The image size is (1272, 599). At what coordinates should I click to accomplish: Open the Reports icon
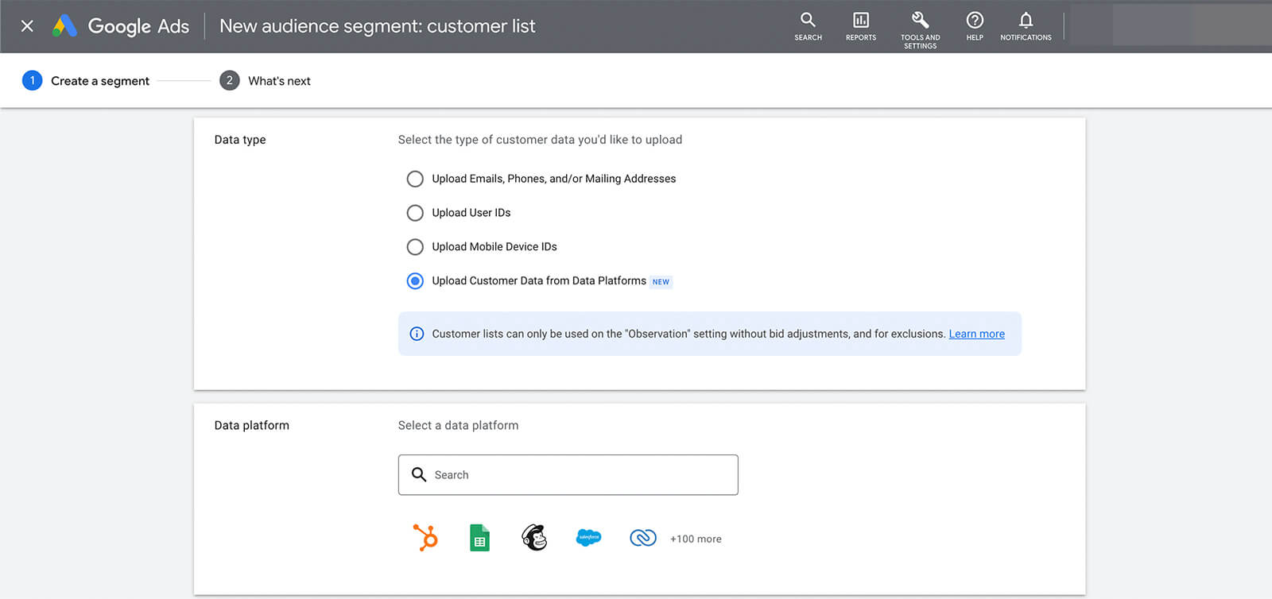[861, 26]
